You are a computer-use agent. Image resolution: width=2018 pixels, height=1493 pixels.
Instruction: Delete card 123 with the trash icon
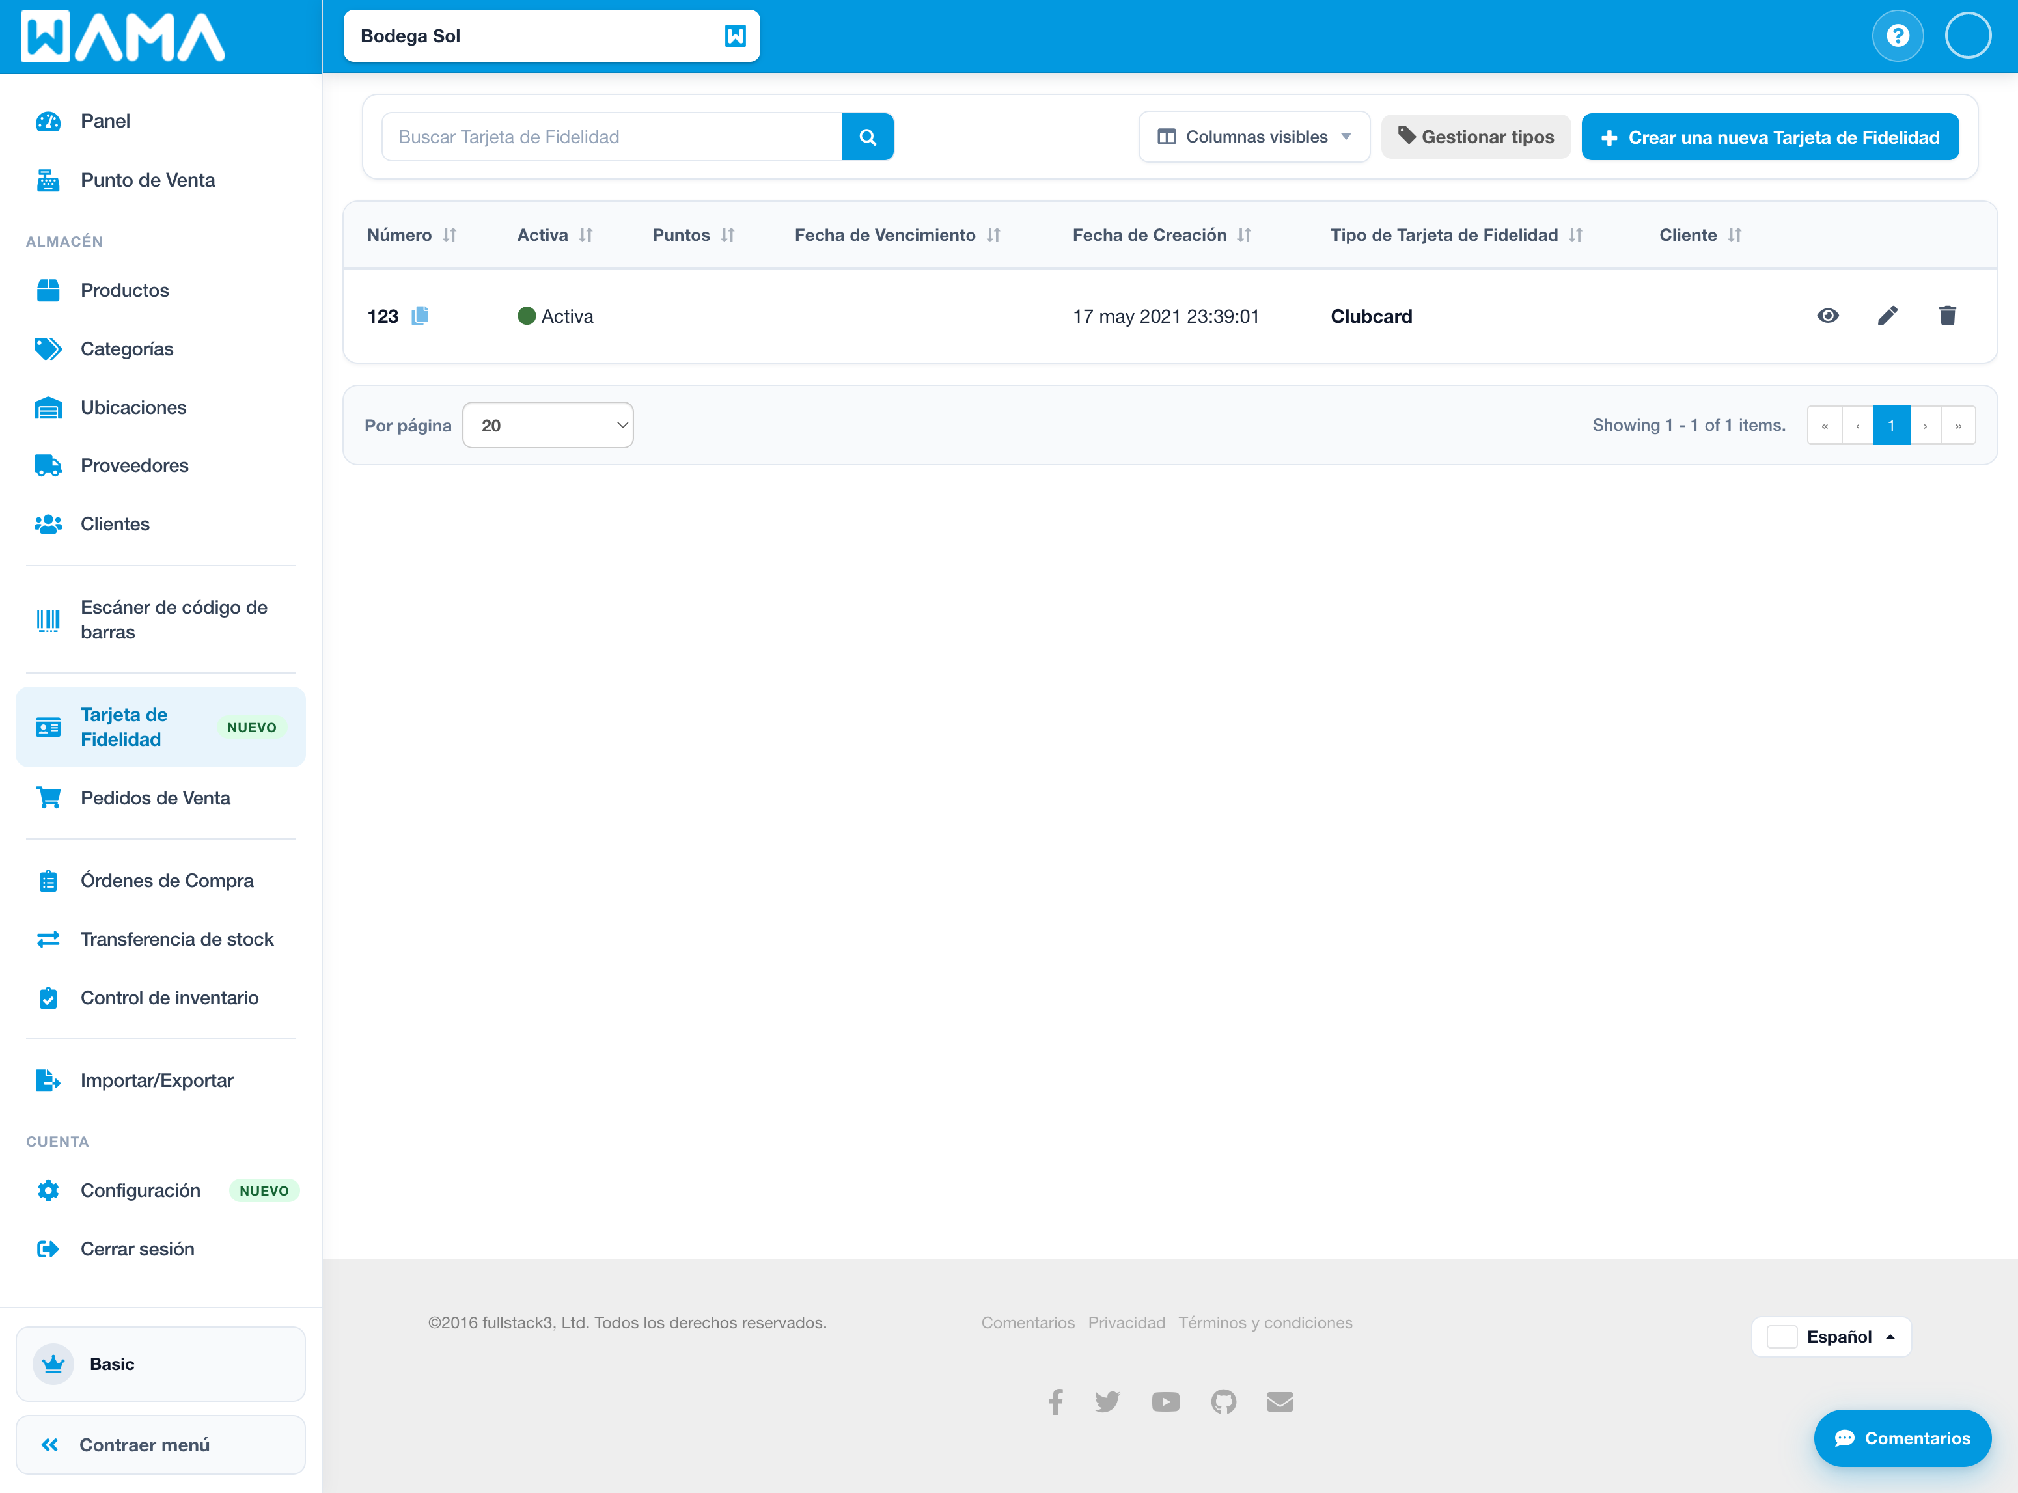click(1946, 316)
